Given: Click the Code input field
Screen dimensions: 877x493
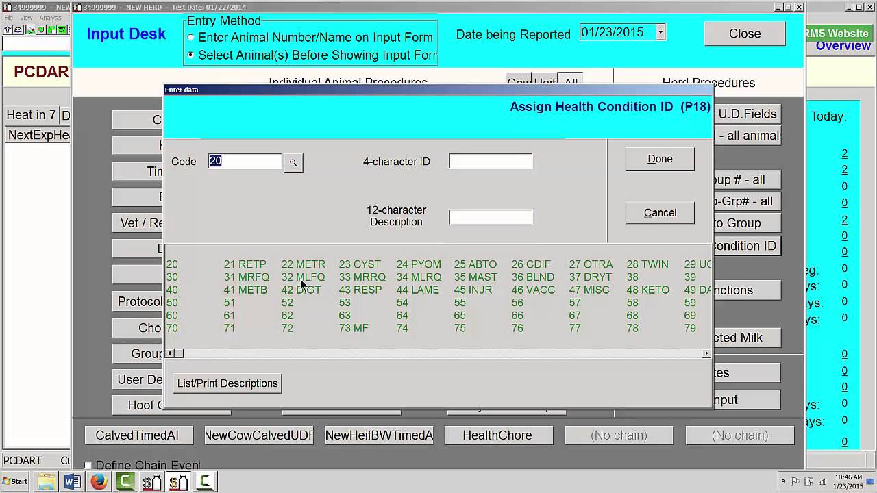Looking at the screenshot, I should [x=245, y=161].
